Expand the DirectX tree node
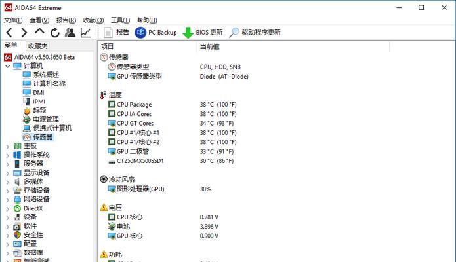The height and width of the screenshot is (262, 456). (x=8, y=209)
